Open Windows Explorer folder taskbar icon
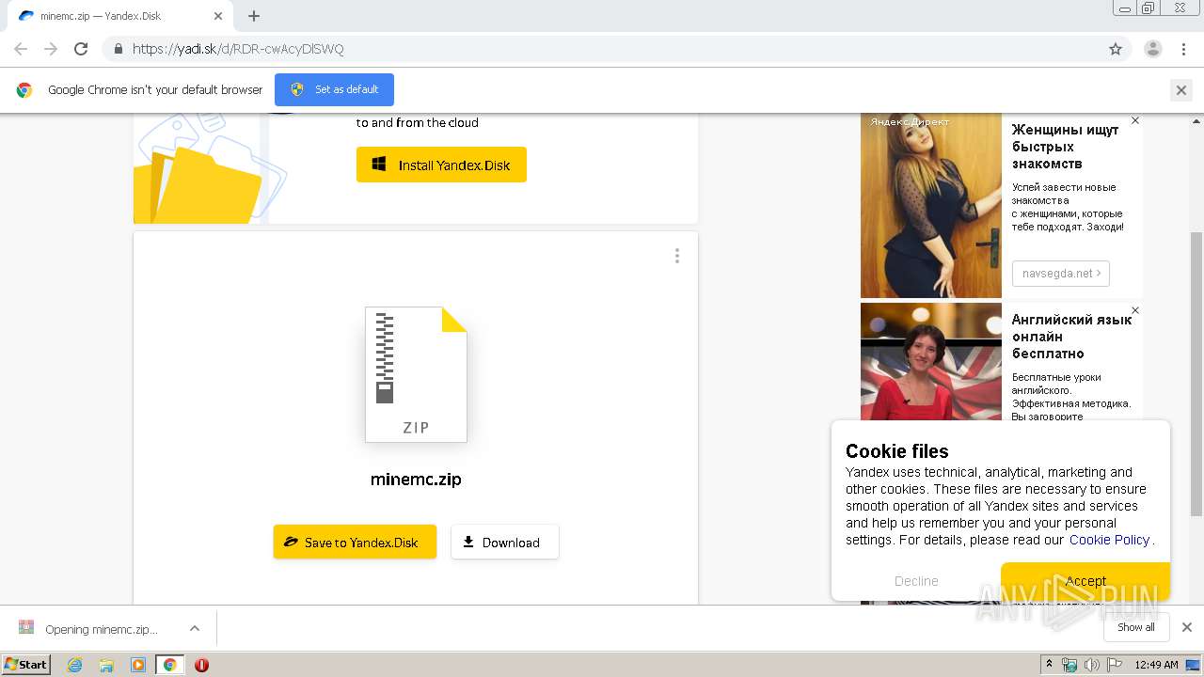 pyautogui.click(x=106, y=665)
